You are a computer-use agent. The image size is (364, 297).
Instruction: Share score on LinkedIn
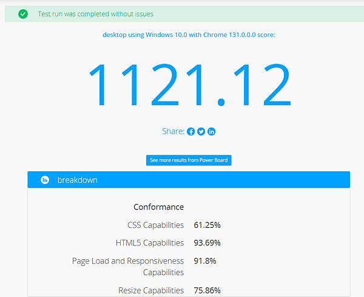point(211,132)
